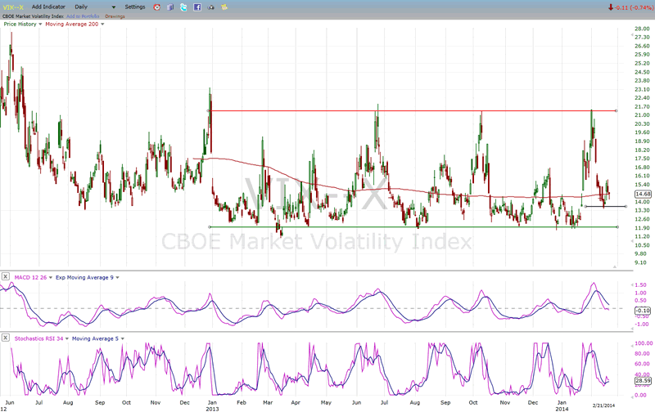Open the Drawings link
The image size is (655, 412).
[115, 16]
